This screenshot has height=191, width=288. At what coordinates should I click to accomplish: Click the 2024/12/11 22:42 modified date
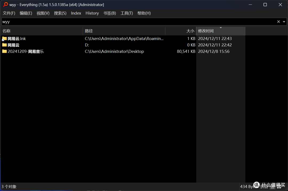(x=215, y=45)
